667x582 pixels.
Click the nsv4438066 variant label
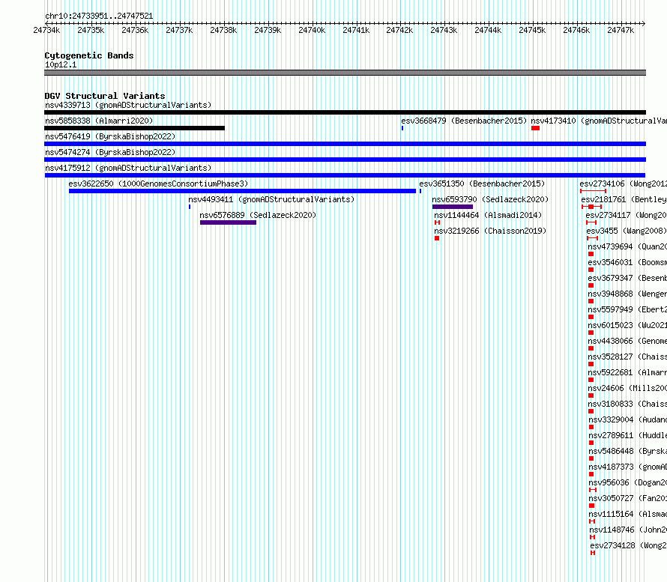coord(627,341)
